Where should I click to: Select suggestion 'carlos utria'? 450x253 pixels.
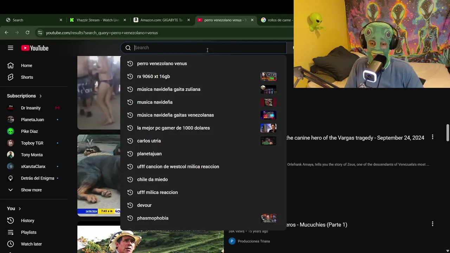click(203, 141)
